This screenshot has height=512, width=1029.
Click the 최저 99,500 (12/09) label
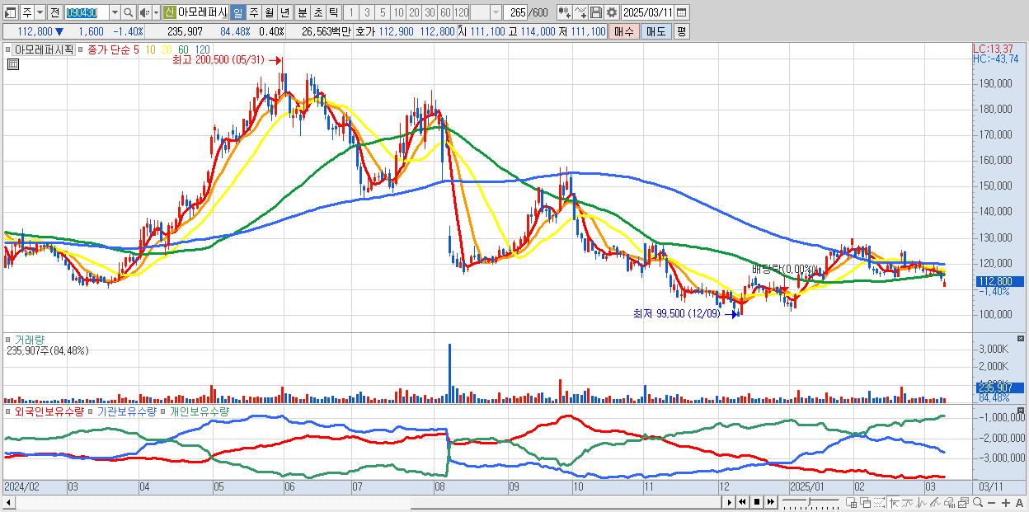[x=677, y=313]
